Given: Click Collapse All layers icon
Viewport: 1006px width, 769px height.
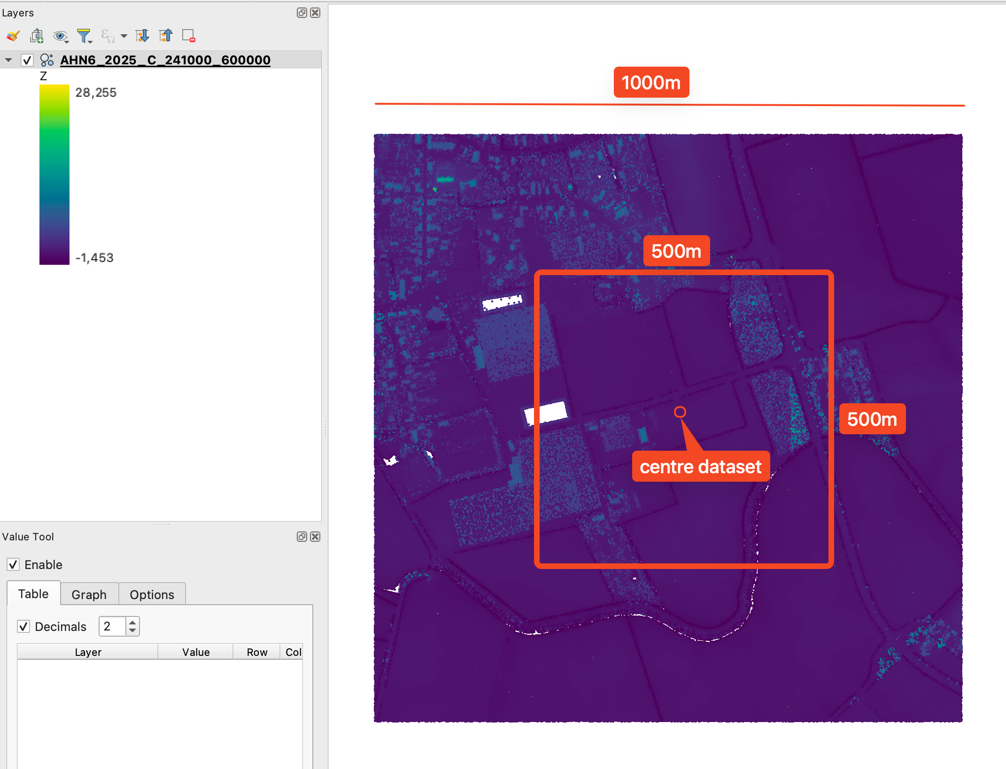Looking at the screenshot, I should [x=165, y=36].
